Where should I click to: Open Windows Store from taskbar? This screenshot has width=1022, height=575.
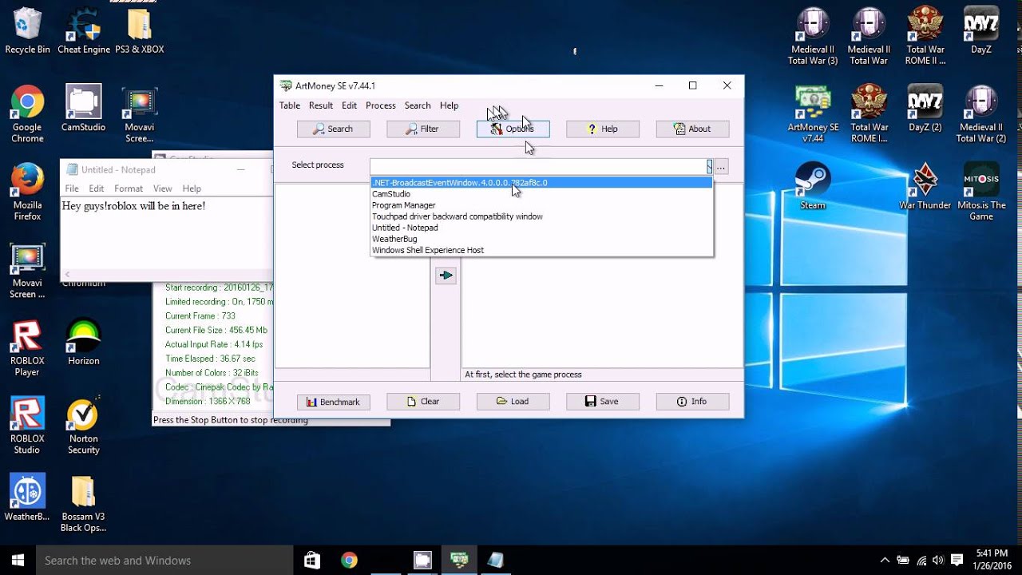[312, 560]
